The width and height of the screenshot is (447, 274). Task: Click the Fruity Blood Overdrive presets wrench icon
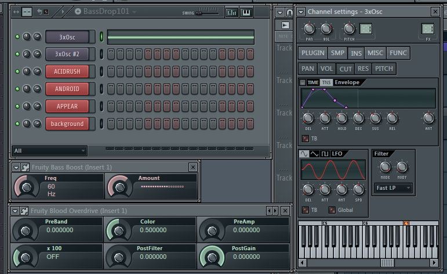[24, 211]
